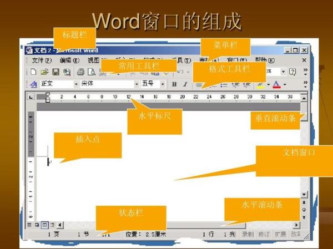This screenshot has height=249, width=333.
Task: Click the Styles and Formatting AA icon
Action: pos(33,84)
